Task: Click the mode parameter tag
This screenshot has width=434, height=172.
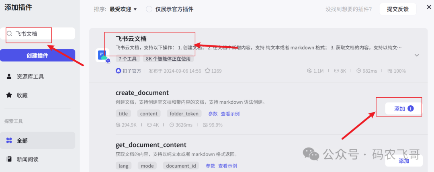Action: click(x=147, y=166)
